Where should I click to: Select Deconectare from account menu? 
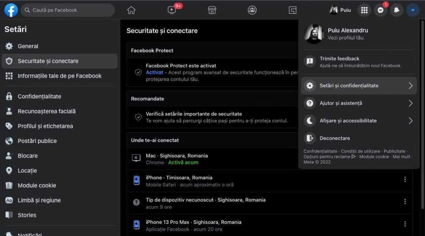(x=335, y=138)
